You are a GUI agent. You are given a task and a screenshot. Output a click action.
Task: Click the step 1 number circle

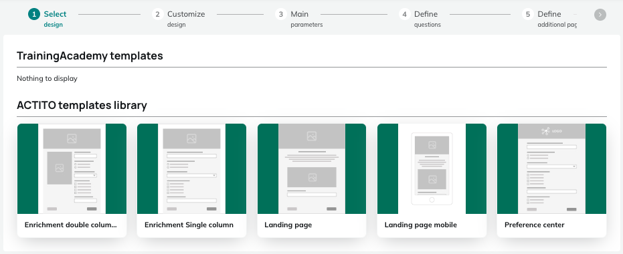coord(34,14)
